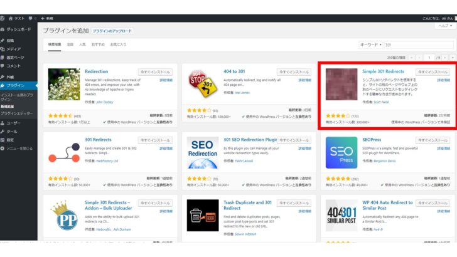The image size is (457, 257).
Task: Click the 404301 Similar Post thumbnail
Action: [x=341, y=216]
